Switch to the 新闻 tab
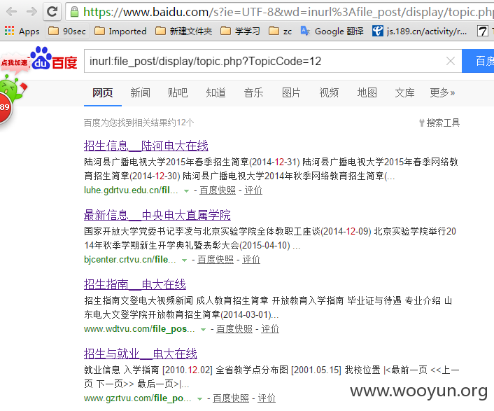Screen dimensions: 494x411 click(140, 92)
